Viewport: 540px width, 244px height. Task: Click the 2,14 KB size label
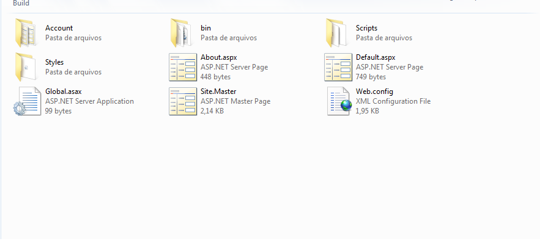pyautogui.click(x=212, y=111)
